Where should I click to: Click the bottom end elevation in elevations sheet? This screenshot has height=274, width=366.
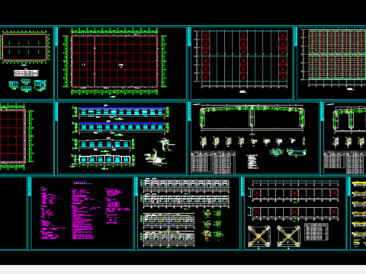pyautogui.click(x=103, y=161)
